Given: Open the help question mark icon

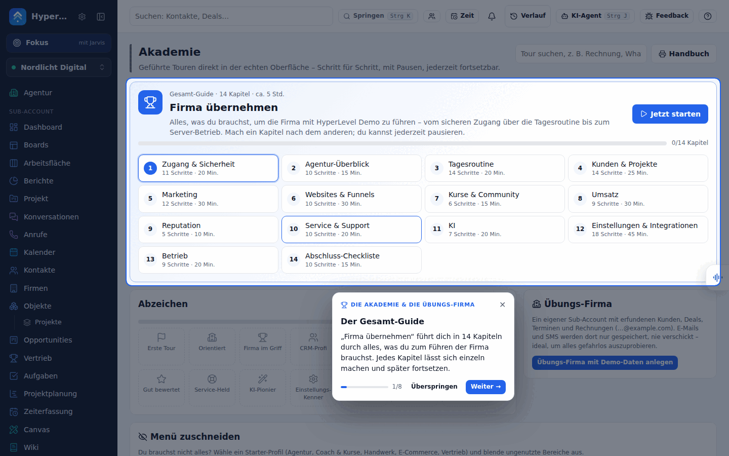Looking at the screenshot, I should [x=708, y=16].
